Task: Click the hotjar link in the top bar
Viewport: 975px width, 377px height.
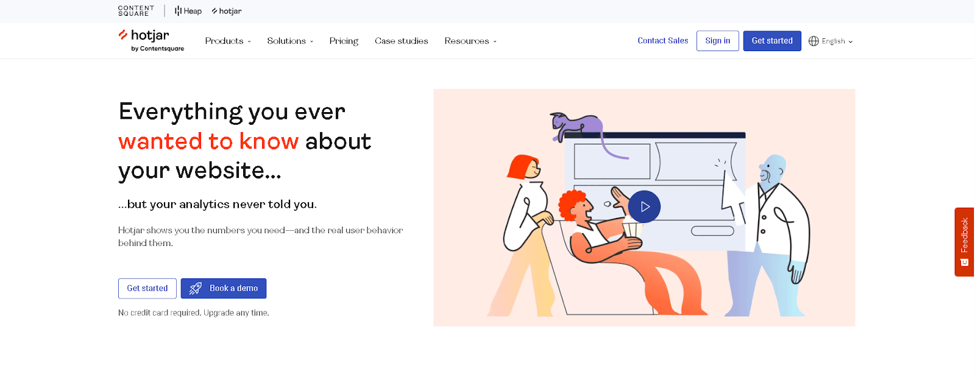Action: [x=227, y=11]
